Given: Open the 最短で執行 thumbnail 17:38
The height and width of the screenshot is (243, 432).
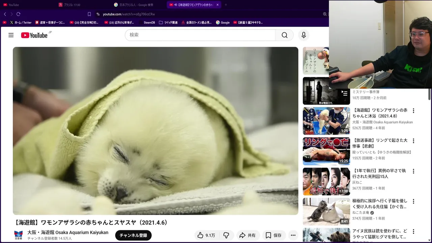Looking at the screenshot, I should click(326, 181).
